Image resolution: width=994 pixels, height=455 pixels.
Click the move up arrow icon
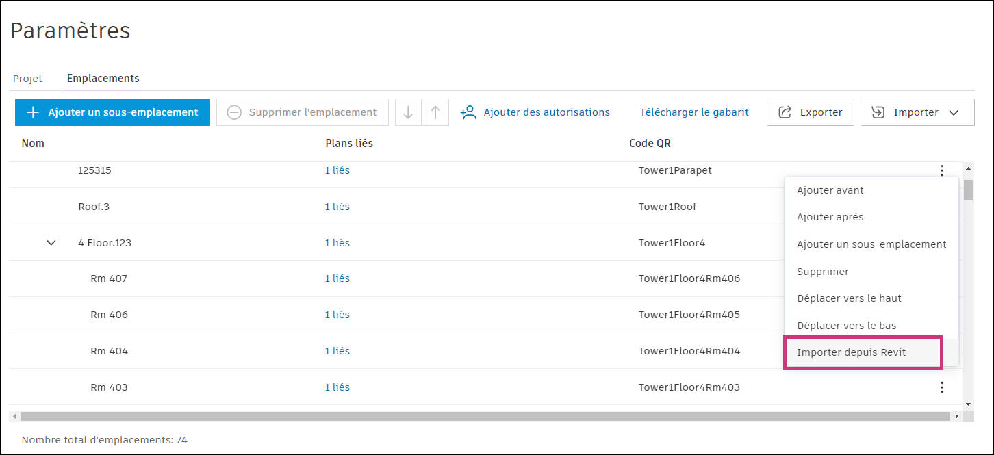(x=435, y=112)
